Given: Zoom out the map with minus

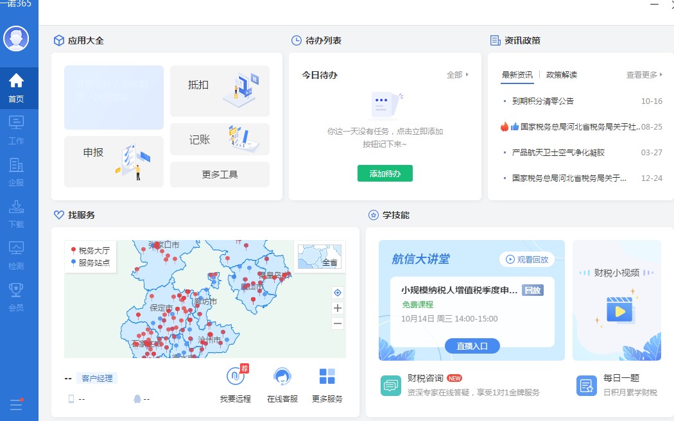Looking at the screenshot, I should [338, 323].
